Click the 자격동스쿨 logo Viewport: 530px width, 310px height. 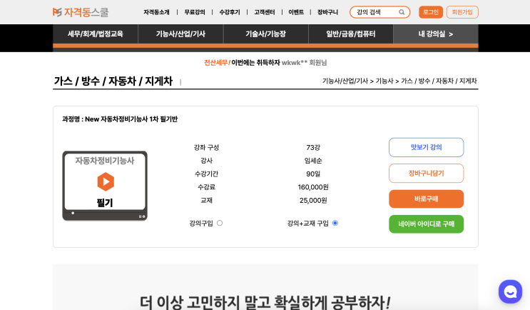[81, 12]
